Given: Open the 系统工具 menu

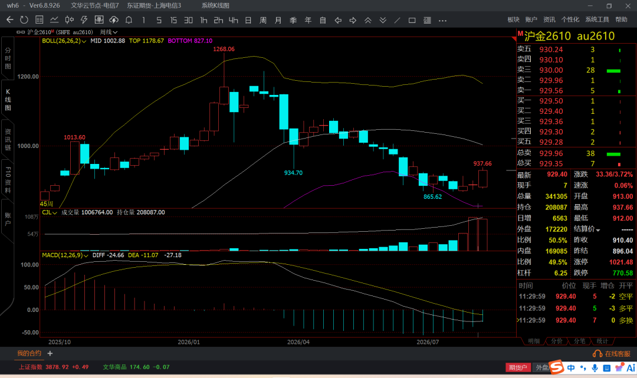Looking at the screenshot, I should click(597, 19).
